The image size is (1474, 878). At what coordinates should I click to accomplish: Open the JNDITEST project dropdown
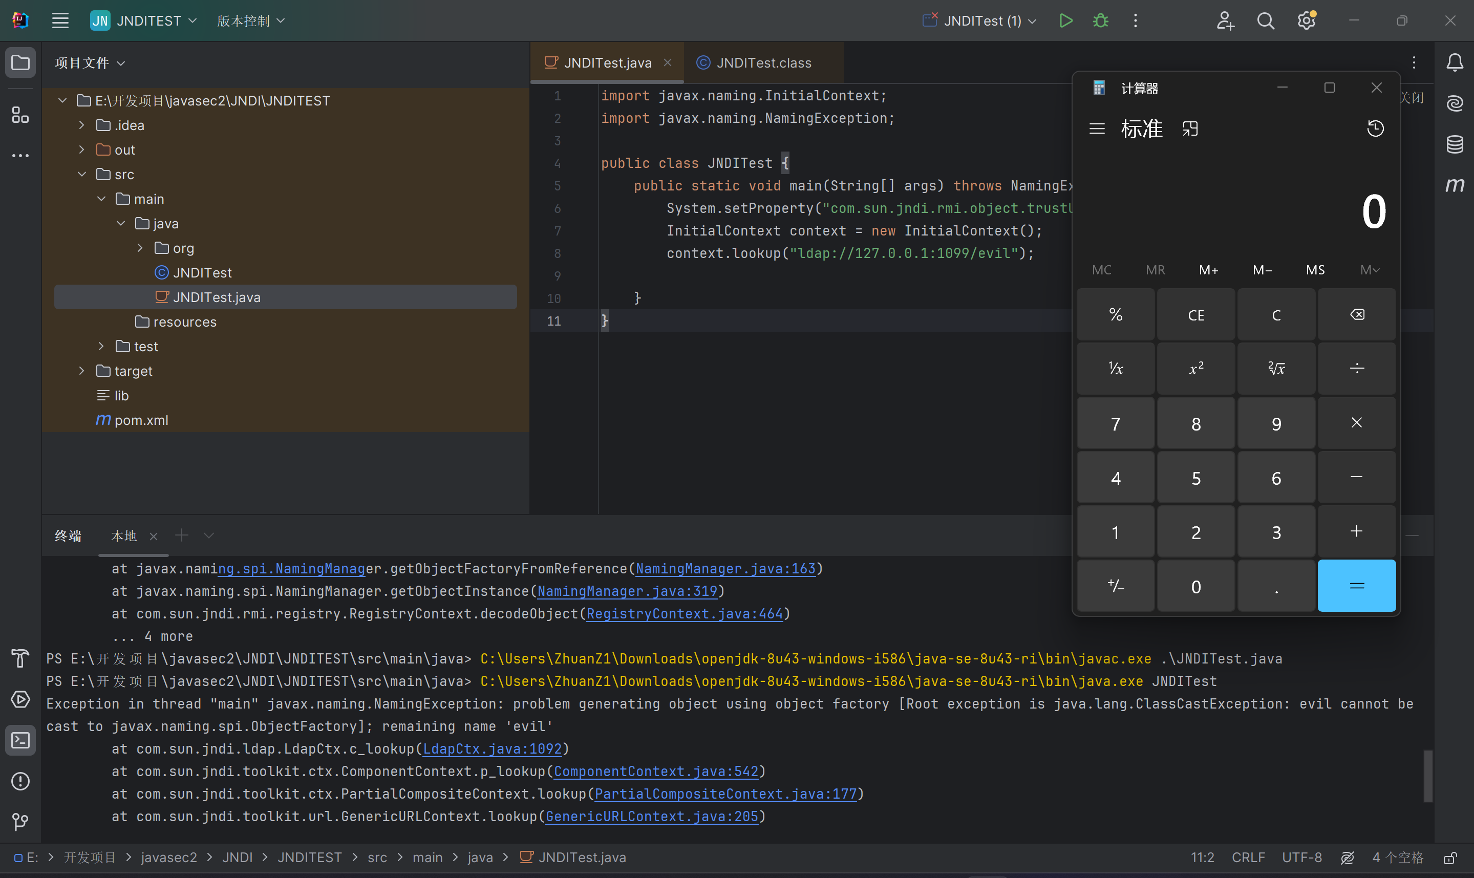point(148,20)
